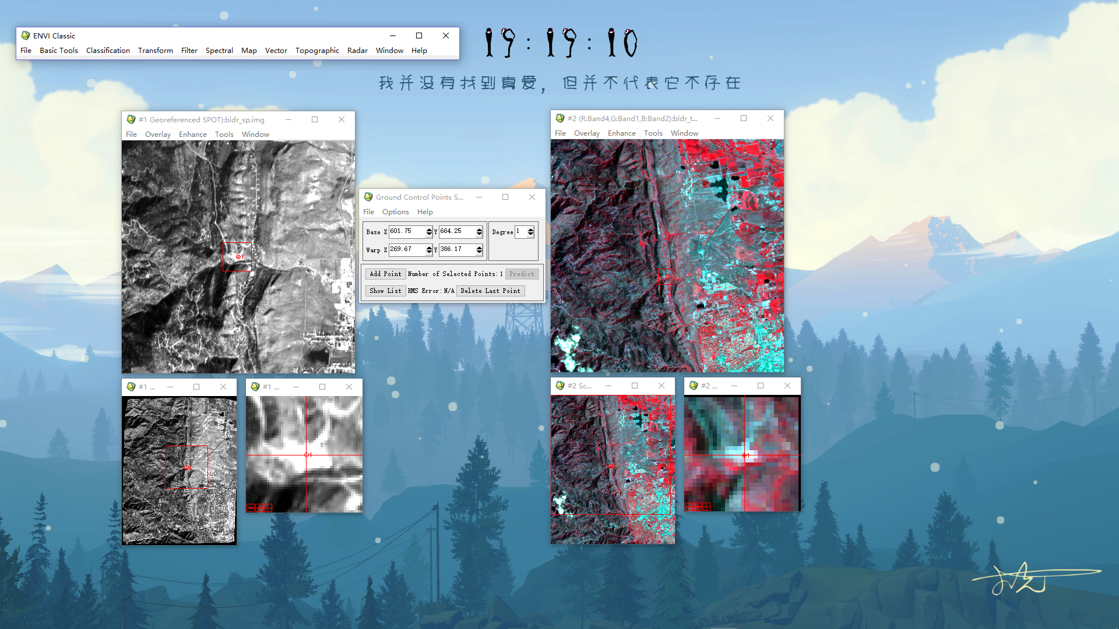Click the 'Number of Selected Points: 1' text
This screenshot has width=1119, height=629.
tap(455, 274)
